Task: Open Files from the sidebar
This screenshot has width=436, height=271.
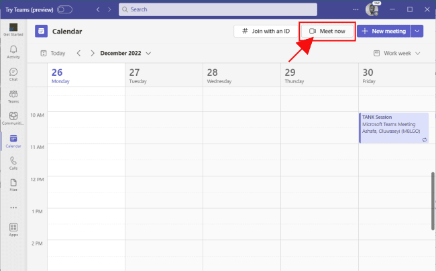Action: (x=13, y=185)
